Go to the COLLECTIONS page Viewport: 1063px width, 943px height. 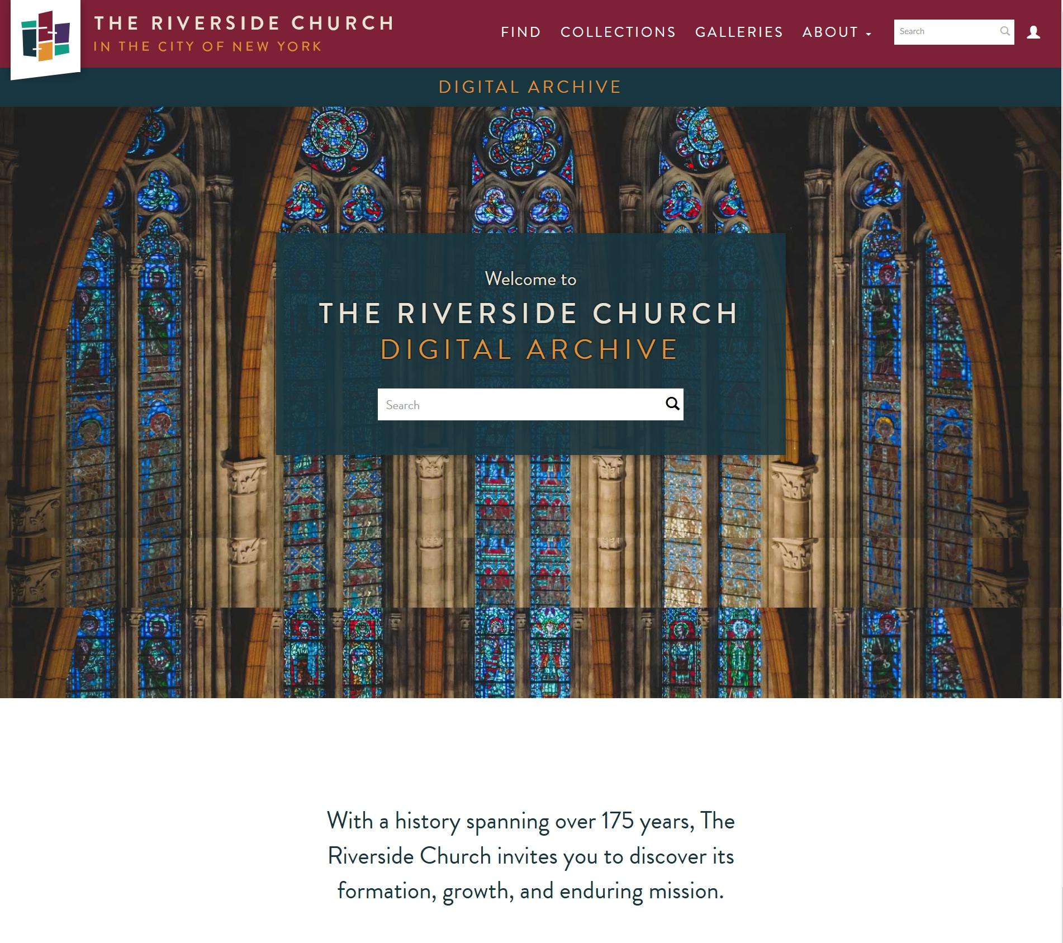coord(618,32)
